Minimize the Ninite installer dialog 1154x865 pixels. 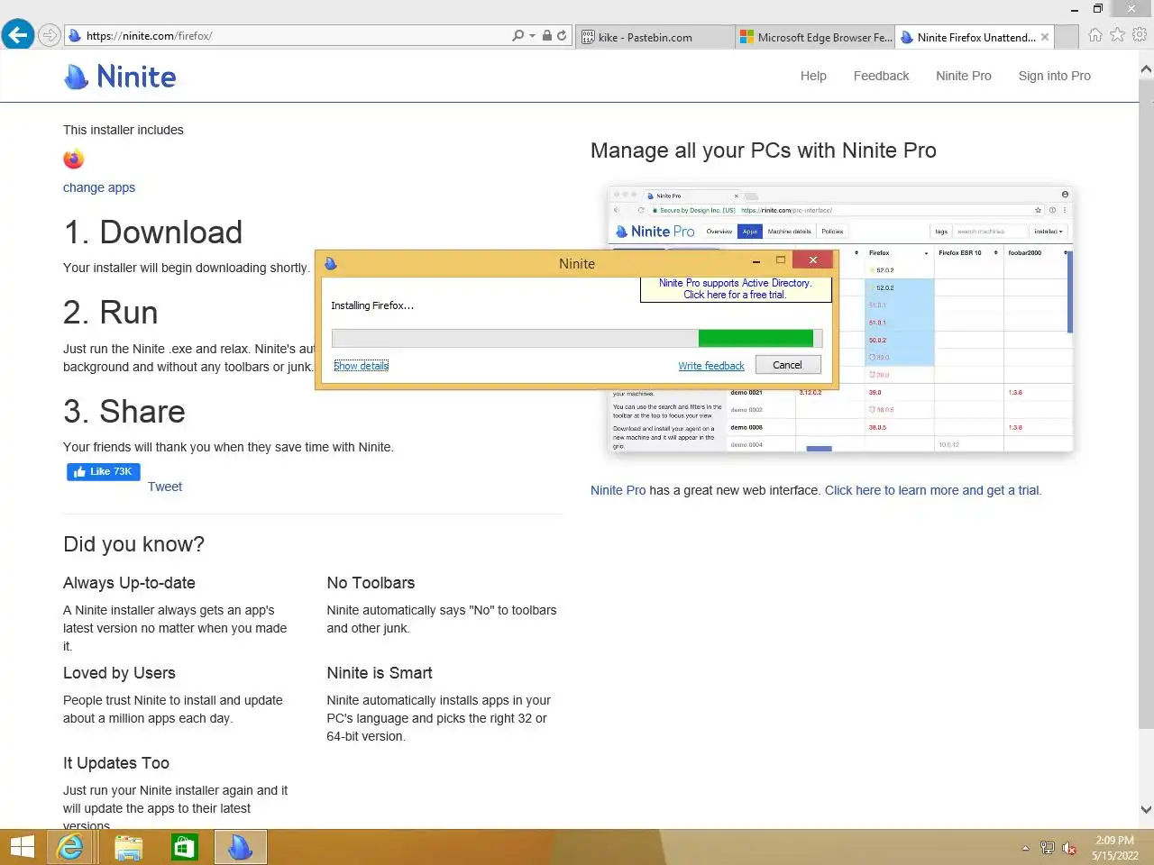tap(756, 261)
